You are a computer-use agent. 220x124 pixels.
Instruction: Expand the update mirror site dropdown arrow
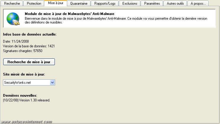coord(52,83)
